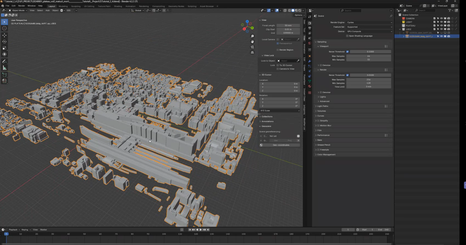Viewport: 466px width, 245px height.
Task: Open the Texture checker properties tab
Action: [310, 93]
